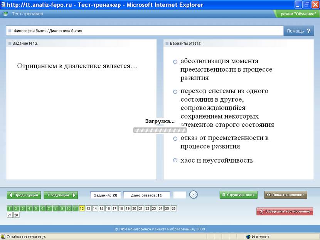
Task: Jump to question 11
Action: (x=75, y=208)
